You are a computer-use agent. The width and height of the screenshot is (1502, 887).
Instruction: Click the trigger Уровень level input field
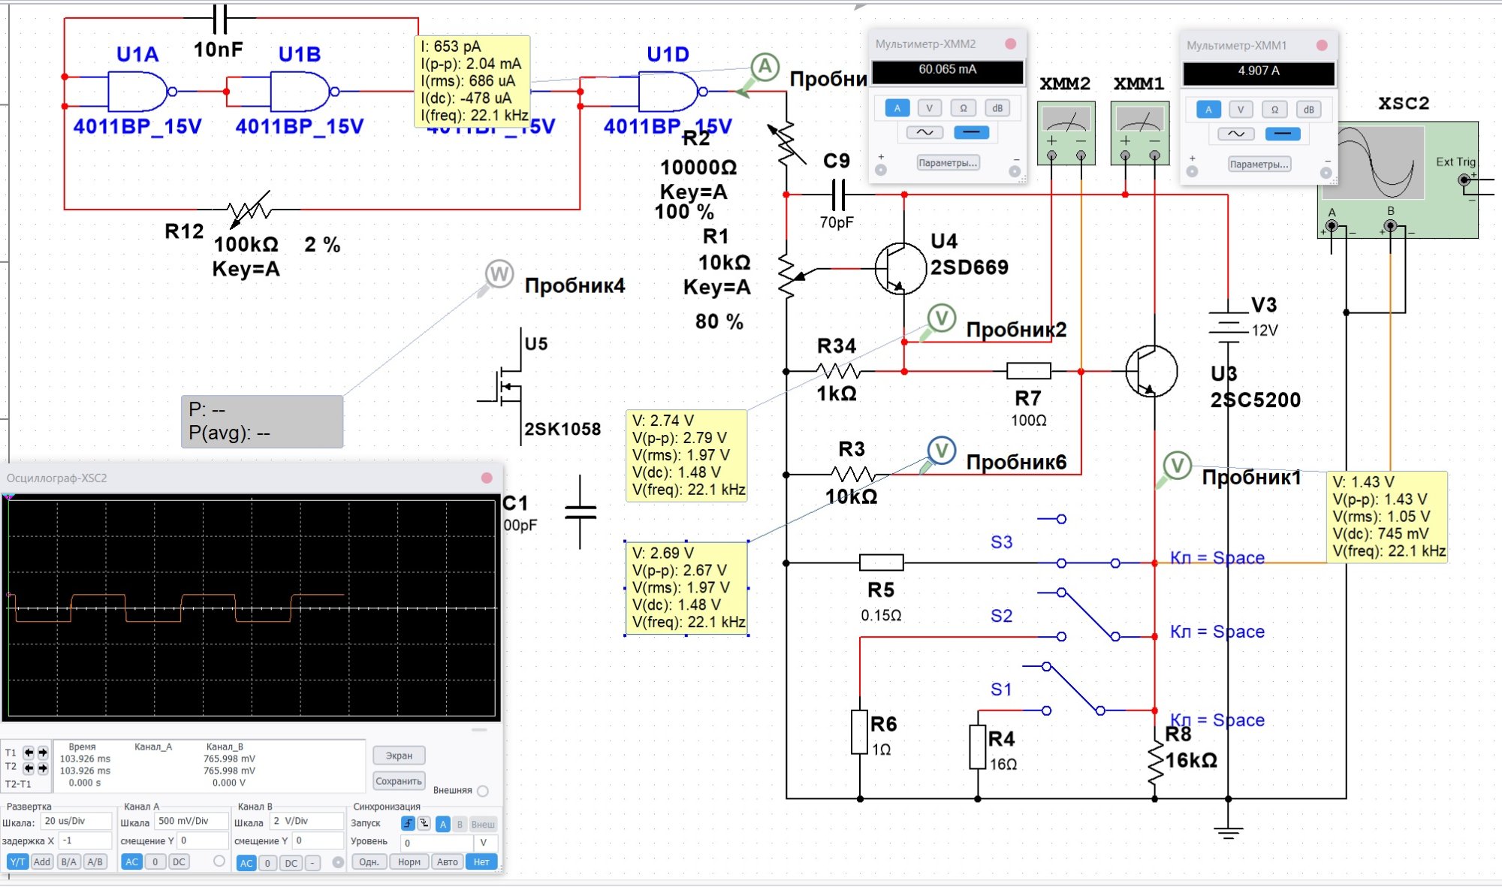tap(438, 843)
